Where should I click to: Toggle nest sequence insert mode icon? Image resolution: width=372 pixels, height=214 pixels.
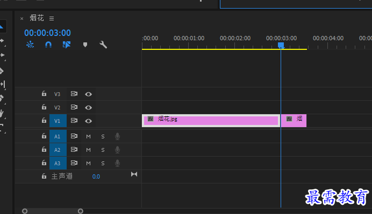click(30, 45)
